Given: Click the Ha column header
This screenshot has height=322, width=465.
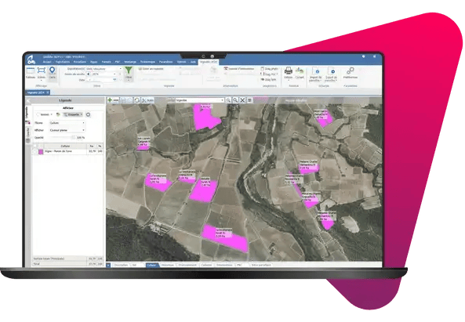Looking at the screenshot, I should click(92, 146).
